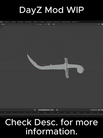Open the UV Editing workspace tab

20,22
